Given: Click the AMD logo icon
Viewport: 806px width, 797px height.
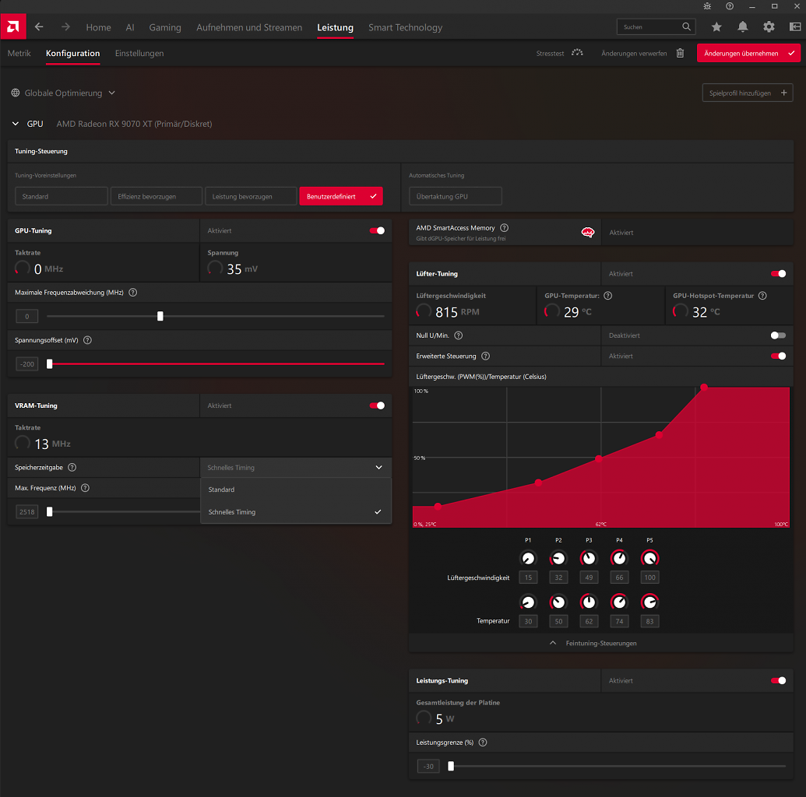Looking at the screenshot, I should (13, 26).
